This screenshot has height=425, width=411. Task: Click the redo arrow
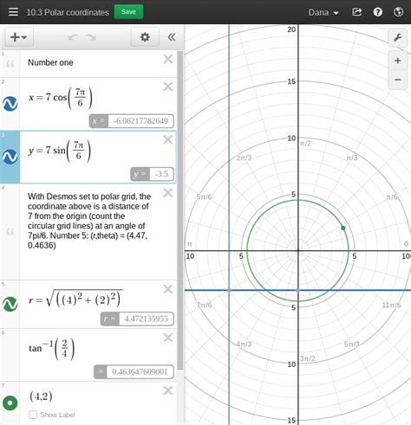pos(90,37)
